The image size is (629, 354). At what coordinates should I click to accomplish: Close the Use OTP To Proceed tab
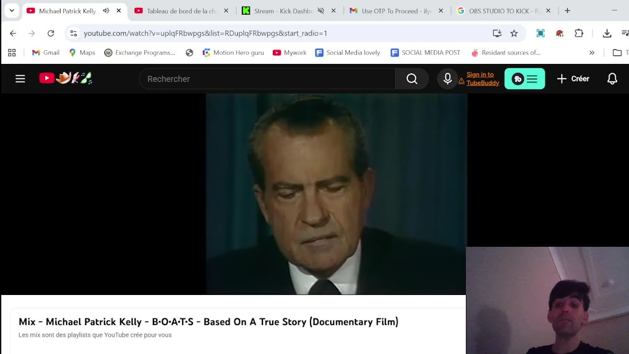pos(441,11)
